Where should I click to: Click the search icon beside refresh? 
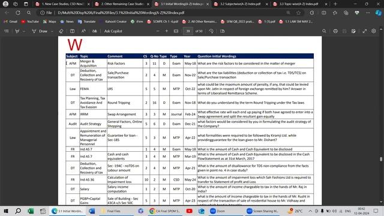tap(29, 13)
